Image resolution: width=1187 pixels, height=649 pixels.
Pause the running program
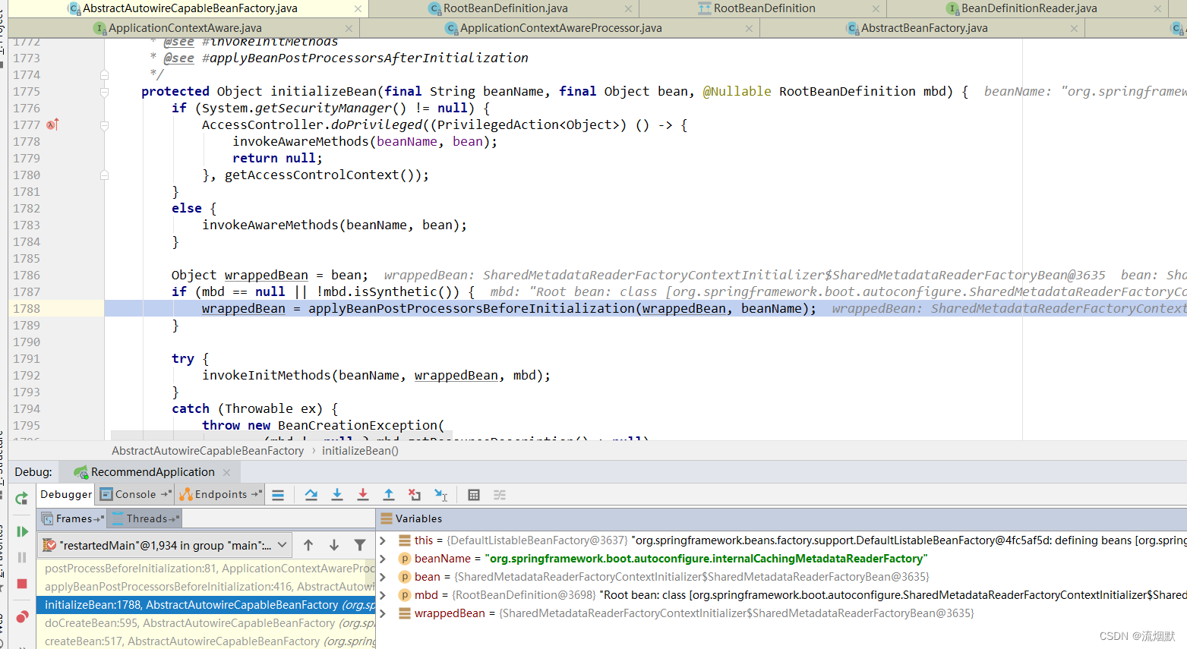point(22,558)
